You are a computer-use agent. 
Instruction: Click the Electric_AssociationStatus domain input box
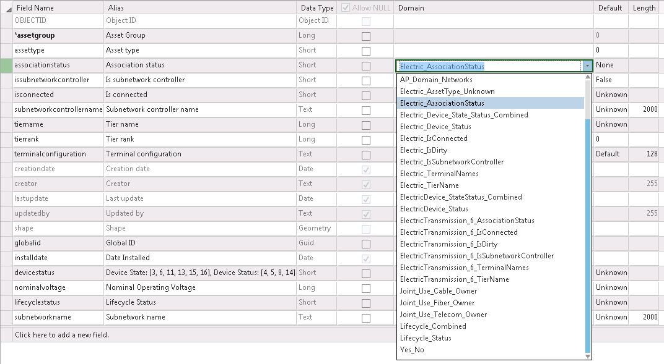pyautogui.click(x=489, y=66)
